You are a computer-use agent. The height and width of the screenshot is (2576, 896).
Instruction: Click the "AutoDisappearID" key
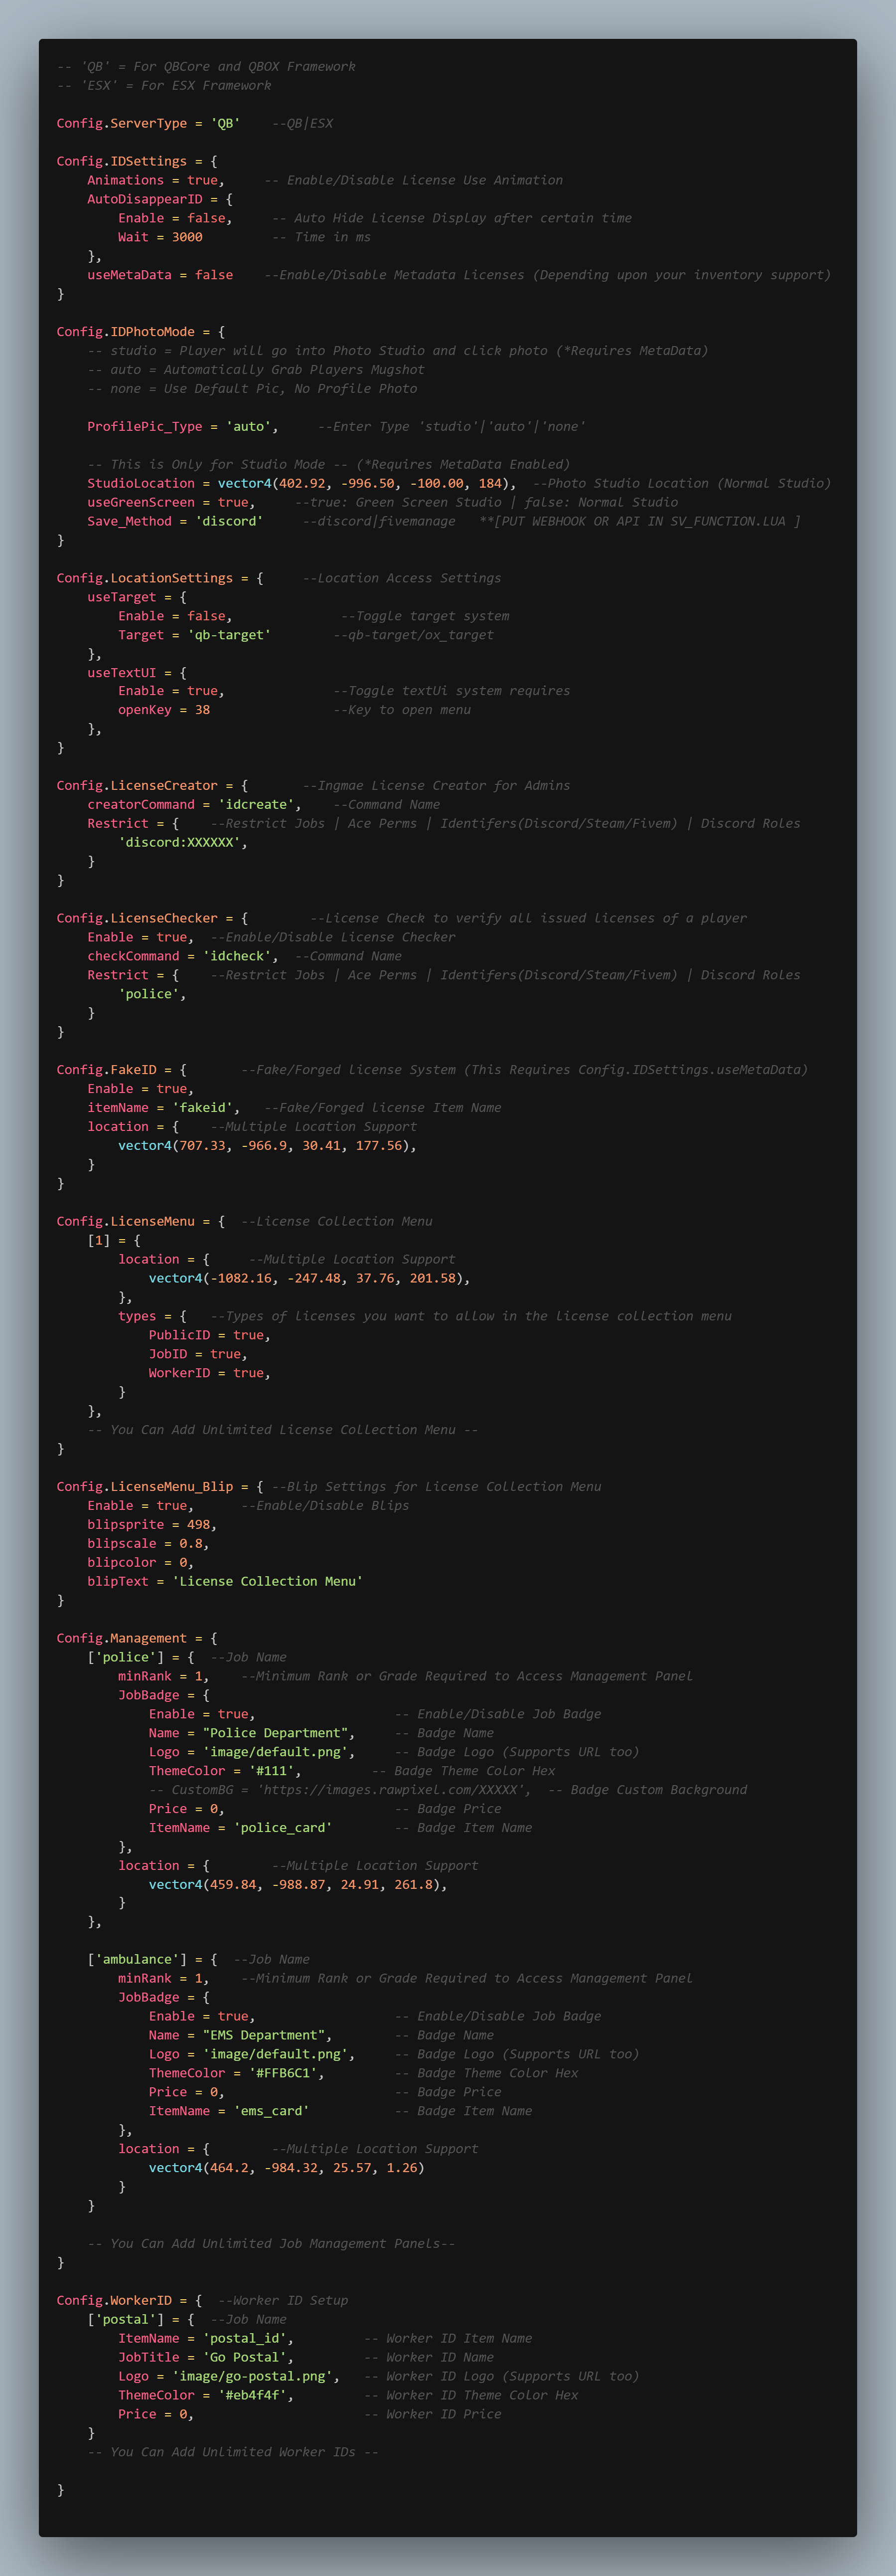[145, 200]
